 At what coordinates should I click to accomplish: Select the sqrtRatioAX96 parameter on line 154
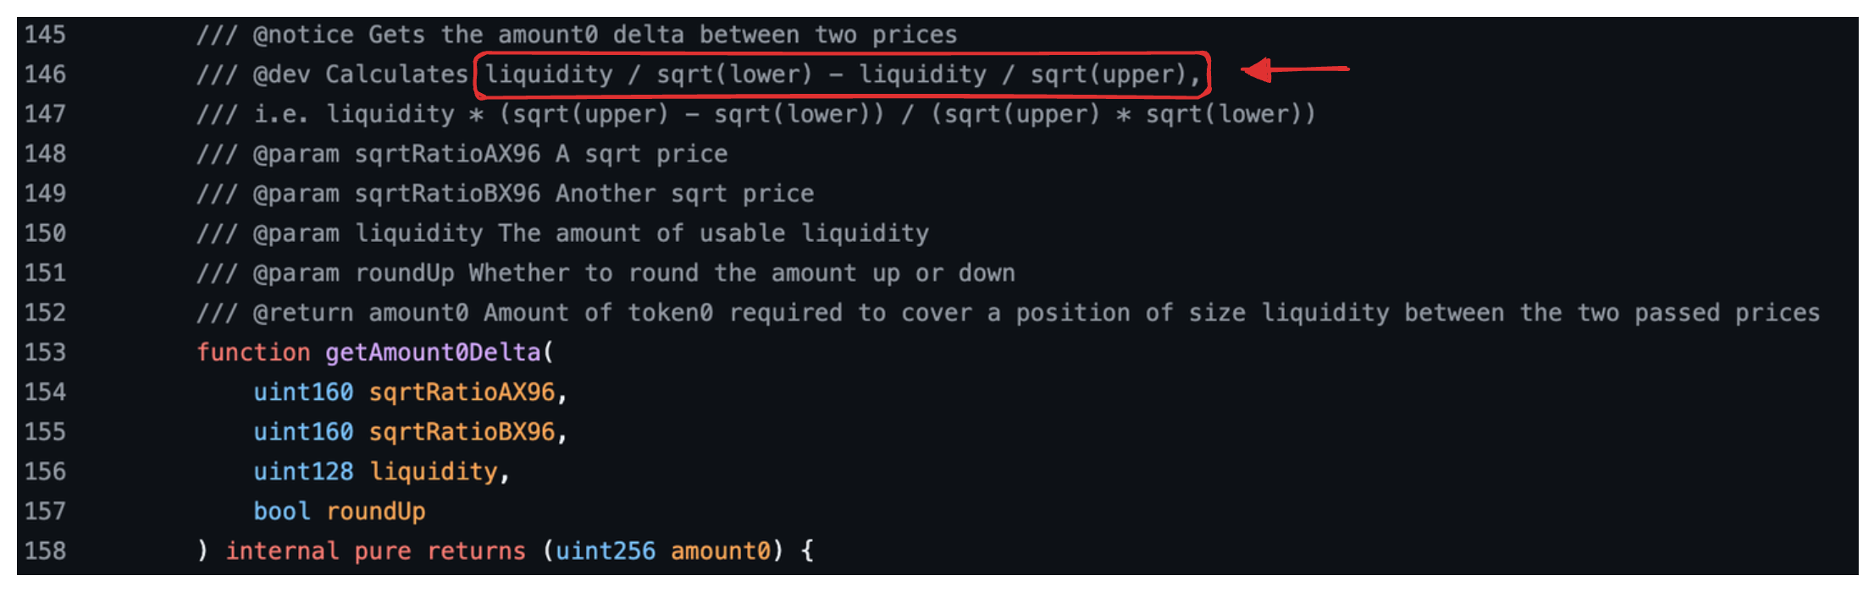(x=462, y=392)
